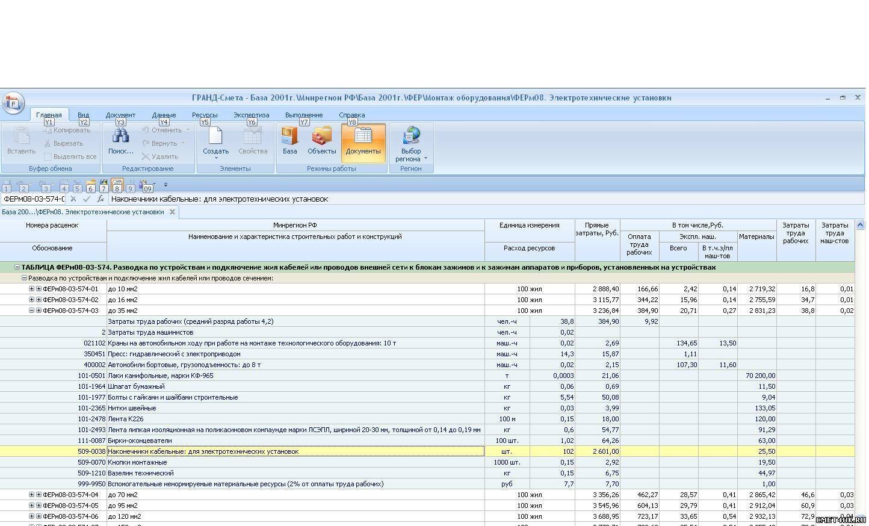The height and width of the screenshot is (526, 869).
Task: Open the Выполнение ribbon tab
Action: (x=304, y=115)
